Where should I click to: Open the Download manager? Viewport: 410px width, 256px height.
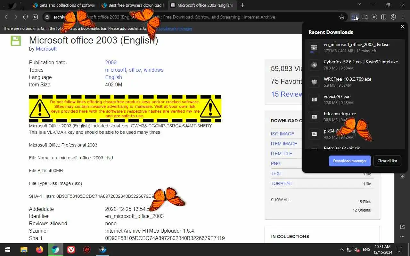click(x=350, y=161)
